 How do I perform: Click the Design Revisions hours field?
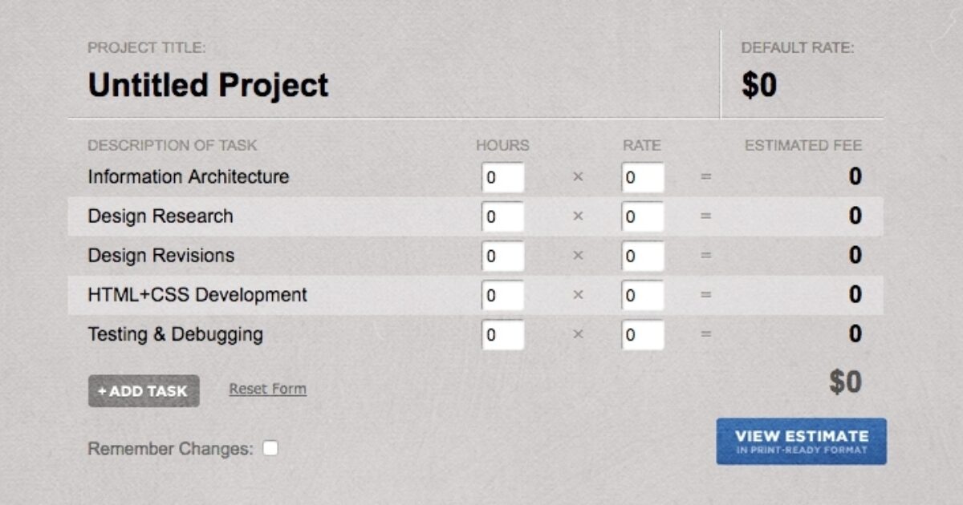pos(502,255)
